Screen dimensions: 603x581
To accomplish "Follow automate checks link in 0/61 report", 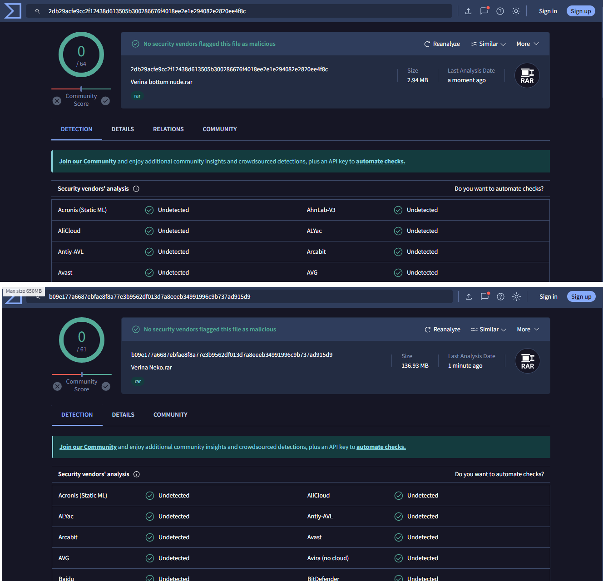I will [381, 447].
